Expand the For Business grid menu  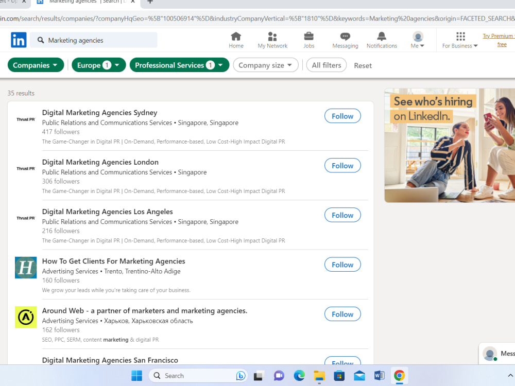coord(460,40)
